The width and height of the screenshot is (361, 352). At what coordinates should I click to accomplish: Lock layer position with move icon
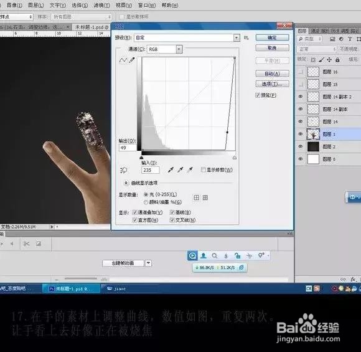pyautogui.click(x=329, y=60)
